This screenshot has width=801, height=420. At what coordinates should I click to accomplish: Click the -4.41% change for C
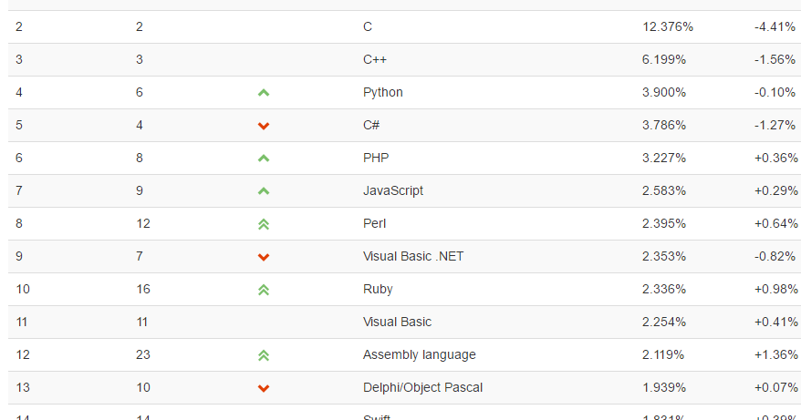775,27
